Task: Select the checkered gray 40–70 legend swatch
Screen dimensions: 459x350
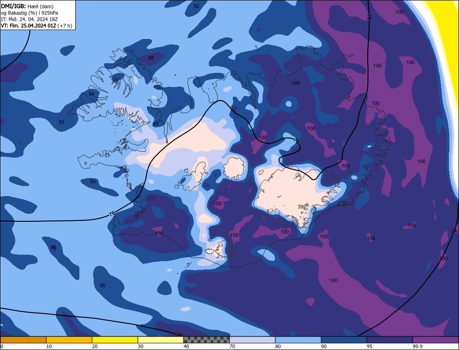Action: pyautogui.click(x=207, y=340)
